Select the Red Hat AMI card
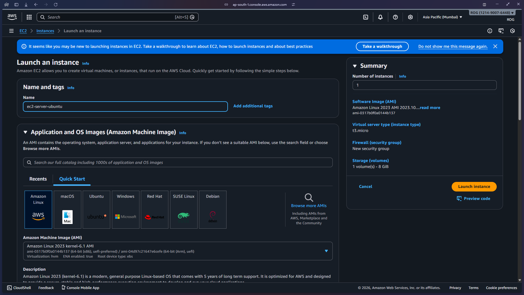The height and width of the screenshot is (295, 524). coord(154,210)
